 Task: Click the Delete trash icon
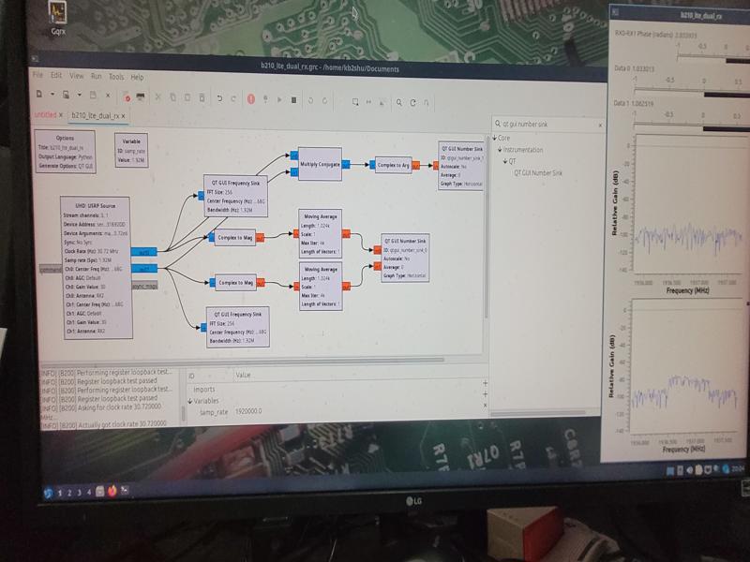pyautogui.click(x=202, y=98)
